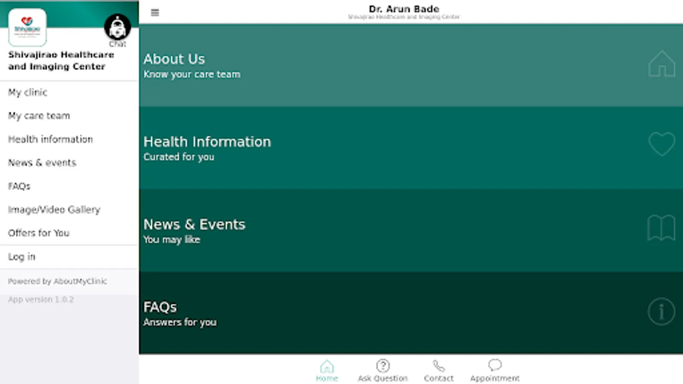Select Health information in sidebar
Screen dimensions: 683x384
click(x=50, y=139)
